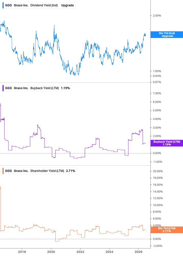Click the purple Buyback Yield 1.19% axis tag
183x256 pixels.
coord(167,143)
